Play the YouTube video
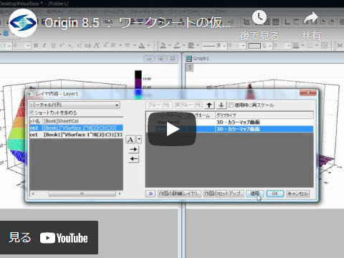Screen dimensions: 344x258 [x=172, y=129]
